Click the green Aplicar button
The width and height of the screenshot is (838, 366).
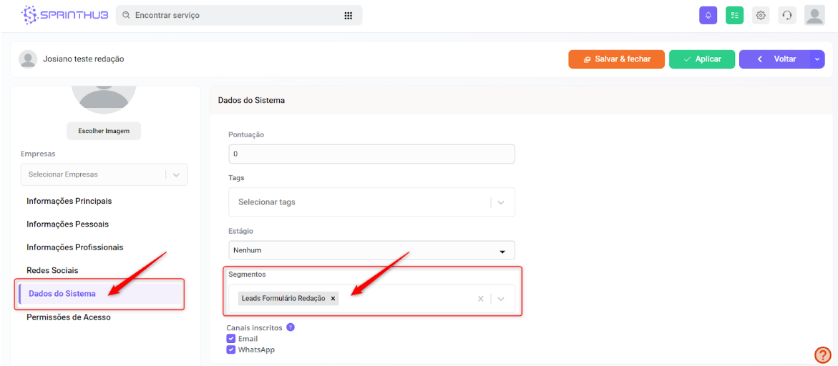pyautogui.click(x=701, y=59)
